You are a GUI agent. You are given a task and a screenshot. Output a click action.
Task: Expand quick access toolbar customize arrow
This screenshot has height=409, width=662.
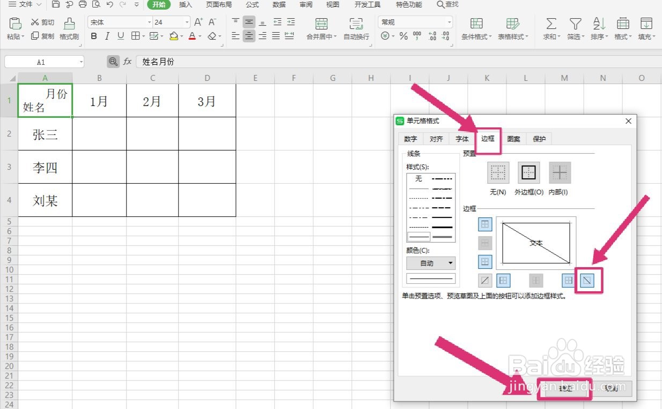[x=136, y=4]
